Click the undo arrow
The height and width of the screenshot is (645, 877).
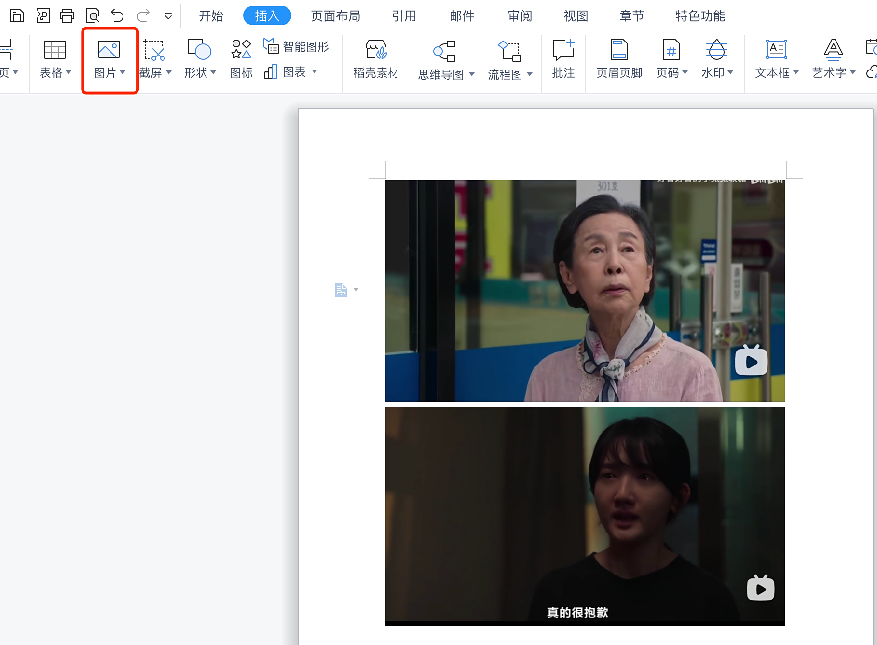[x=117, y=15]
